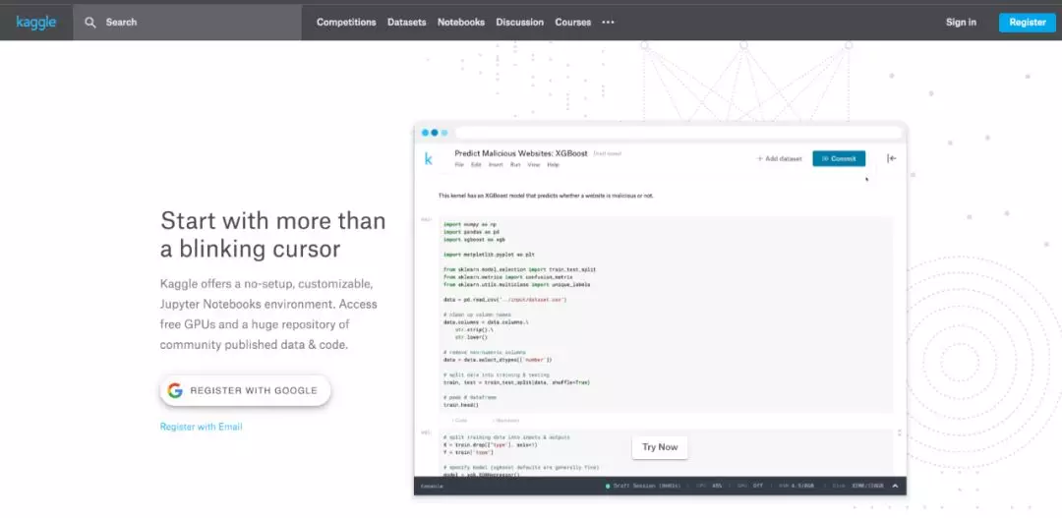Click Add dataset in notebook preview
Viewport: 1062px width, 518px height.
pyautogui.click(x=779, y=158)
